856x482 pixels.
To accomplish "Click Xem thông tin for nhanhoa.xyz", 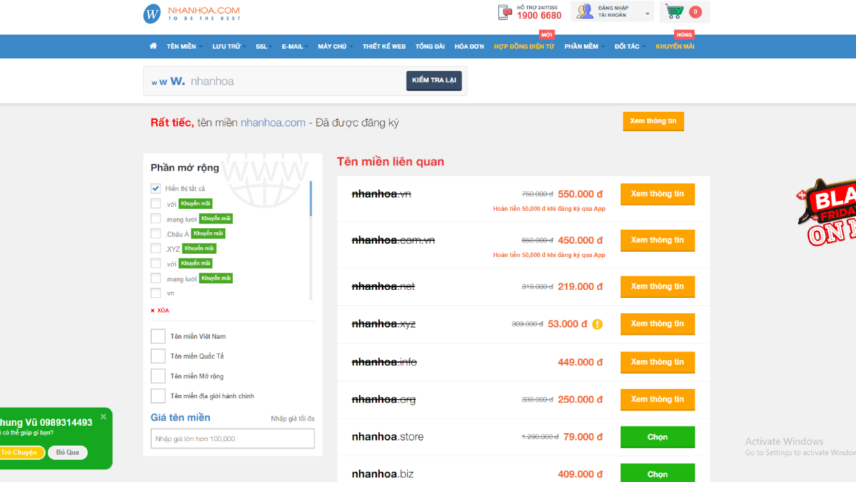I will click(x=657, y=324).
